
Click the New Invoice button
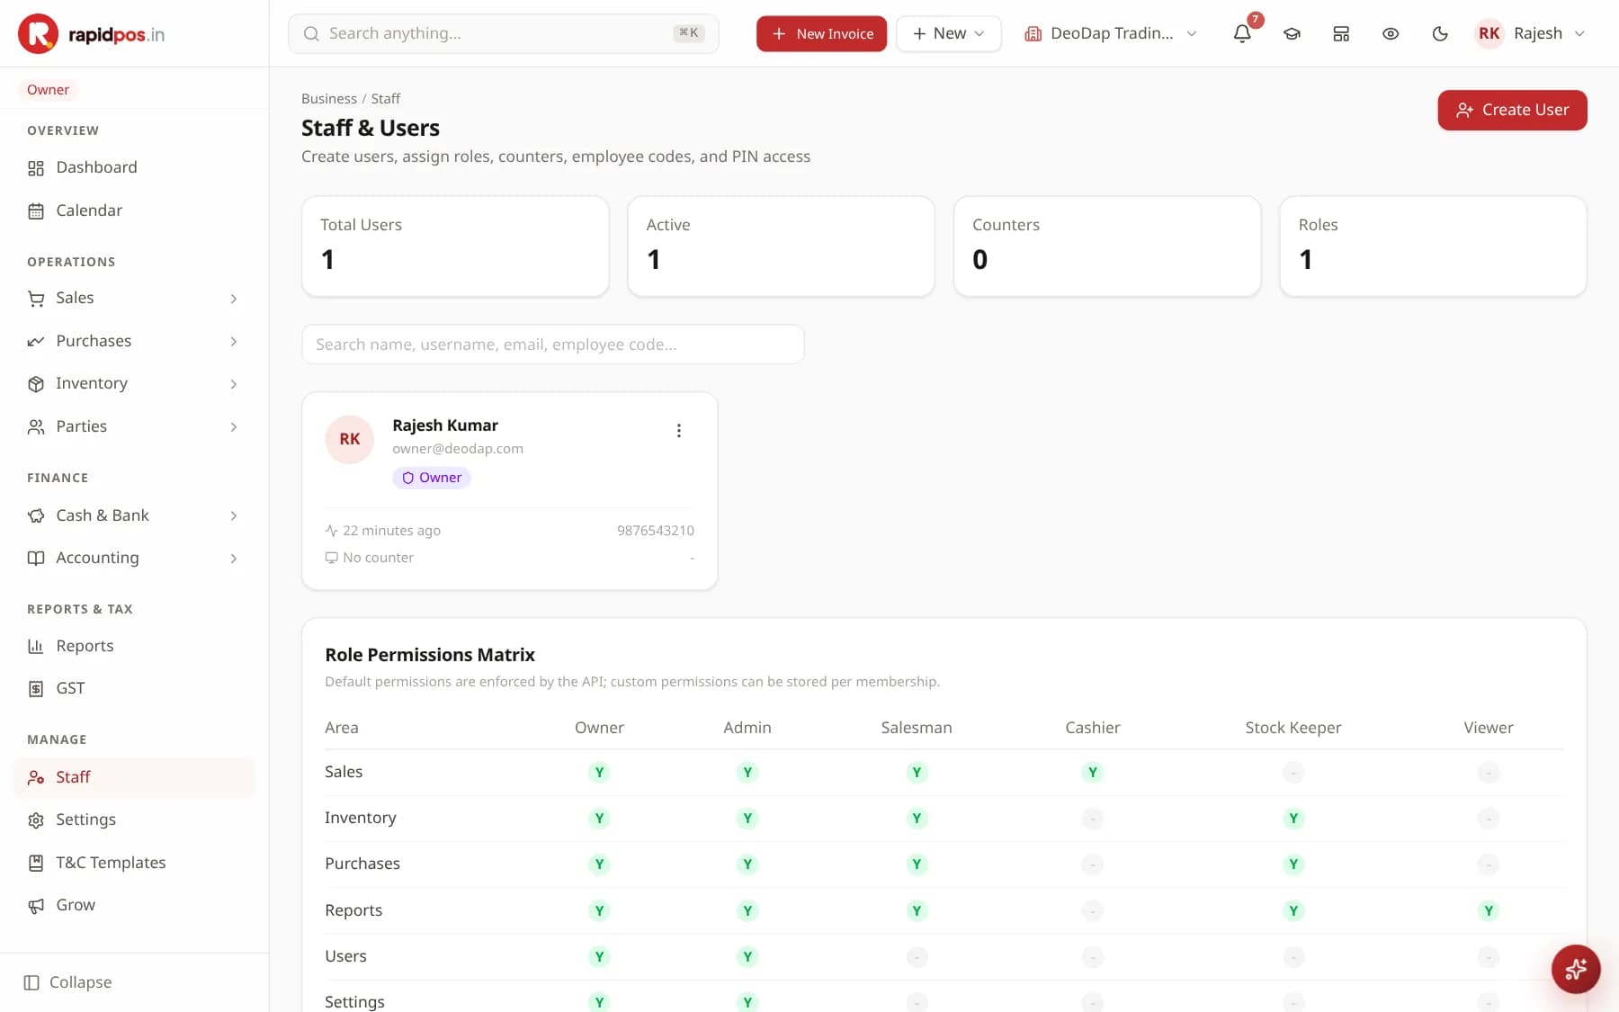click(x=821, y=33)
